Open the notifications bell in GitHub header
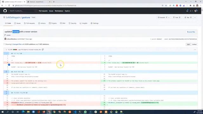The image size is (203, 114). pos(187,11)
